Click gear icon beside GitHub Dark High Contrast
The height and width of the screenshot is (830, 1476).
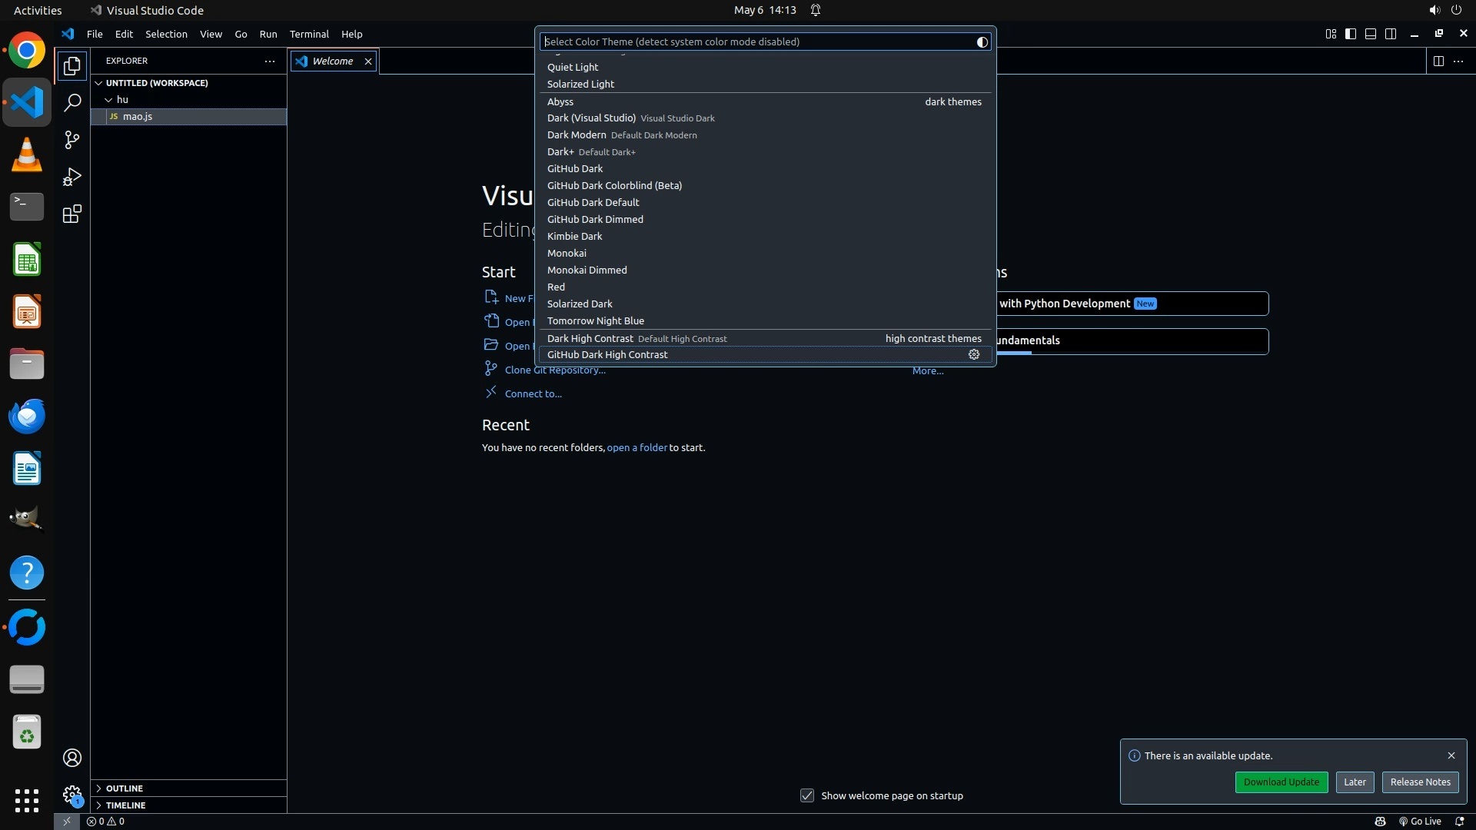(974, 354)
